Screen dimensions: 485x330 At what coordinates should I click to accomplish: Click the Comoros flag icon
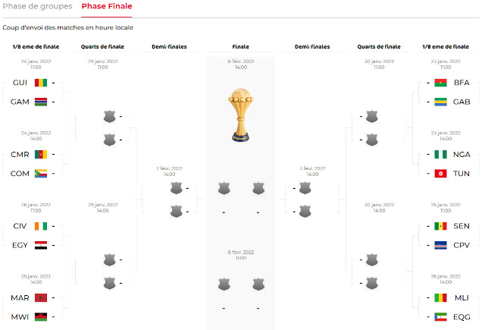point(40,173)
